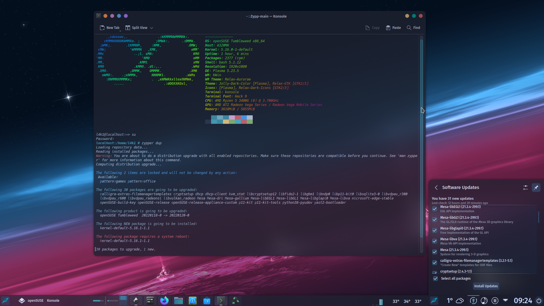Uncheck the Mesa-libGL1 update checkbox
This screenshot has width=544, height=306.
pyautogui.click(x=435, y=220)
